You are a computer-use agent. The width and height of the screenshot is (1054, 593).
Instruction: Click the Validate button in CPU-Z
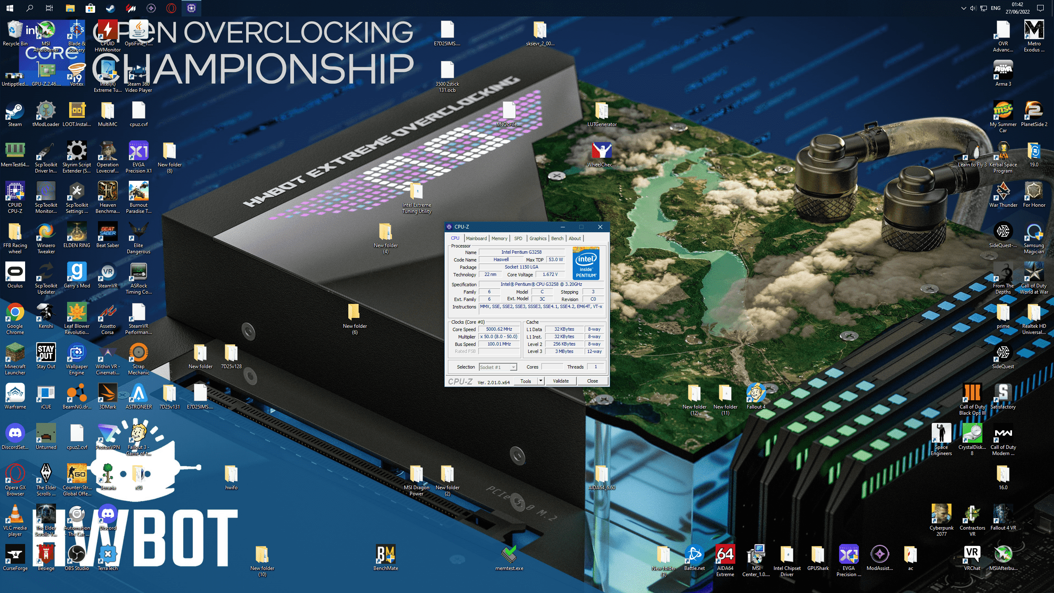(560, 381)
